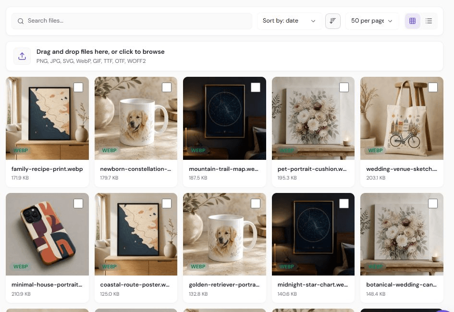The image size is (454, 312).
Task: Click the 148.4 KB file size
Action: tap(376, 294)
